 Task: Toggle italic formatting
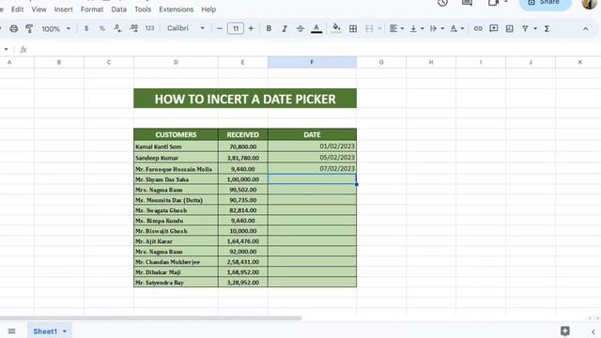coord(285,29)
